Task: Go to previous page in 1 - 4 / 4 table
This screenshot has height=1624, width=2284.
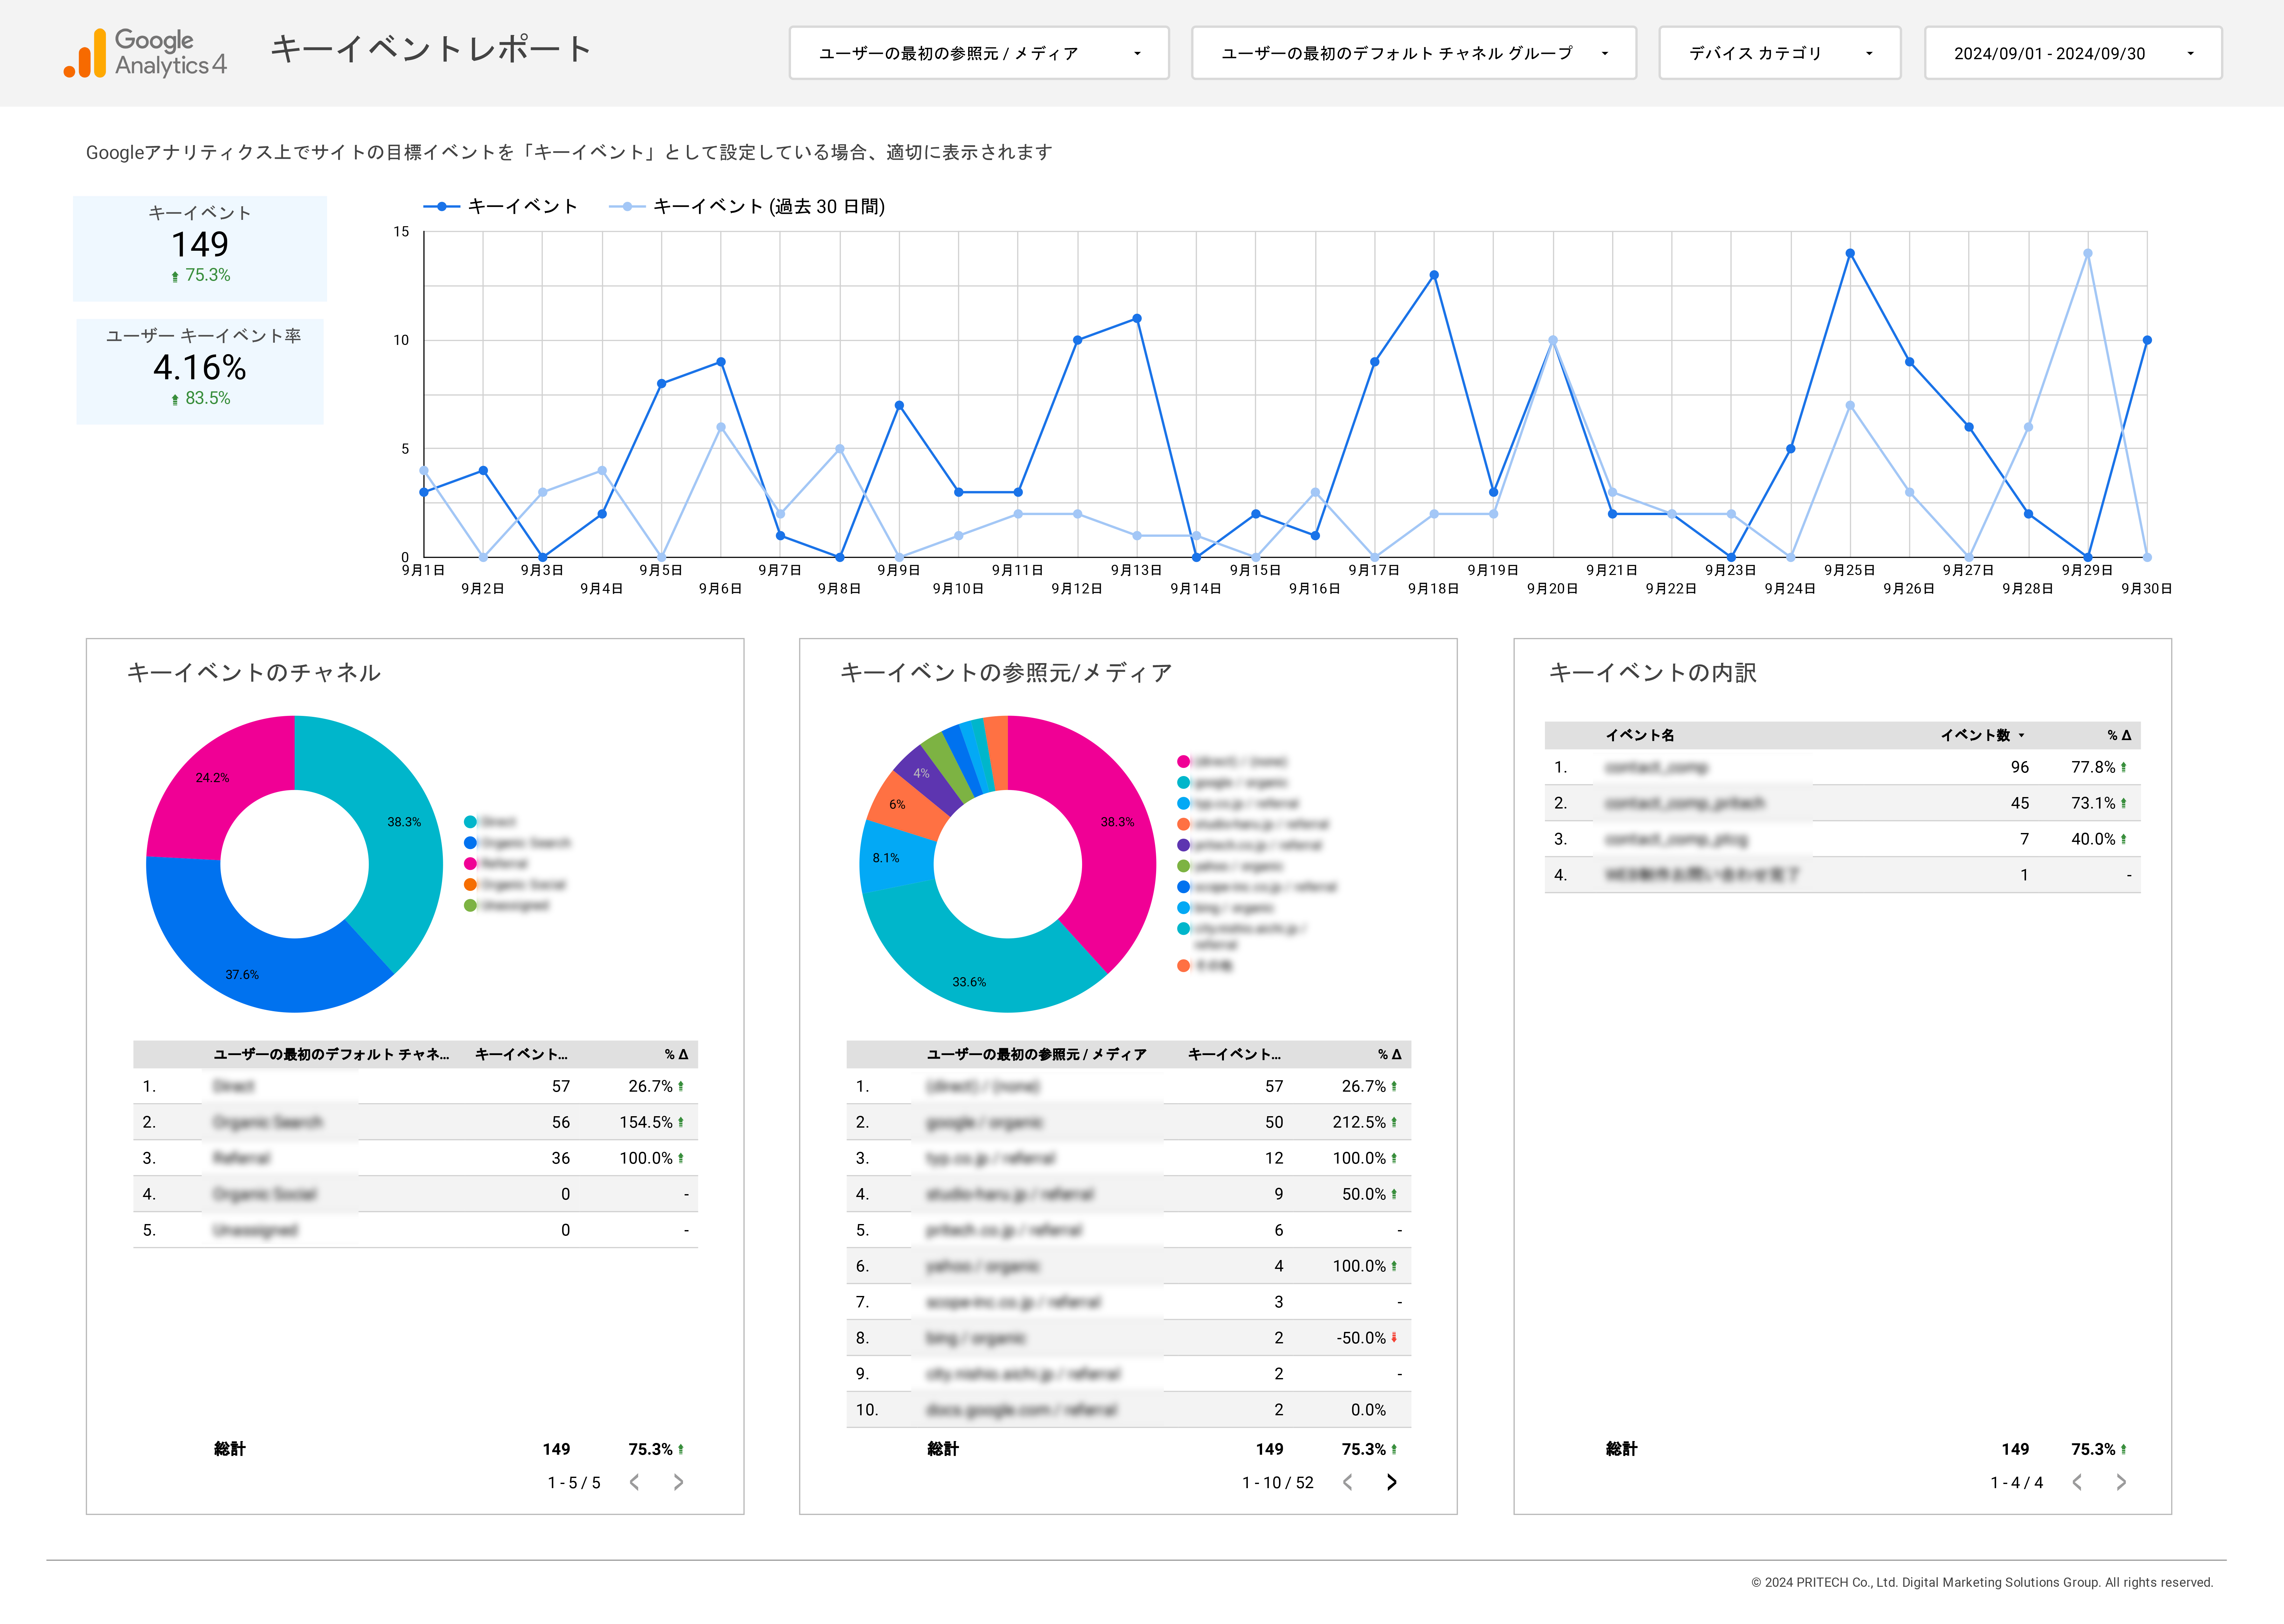Action: click(x=2077, y=1482)
